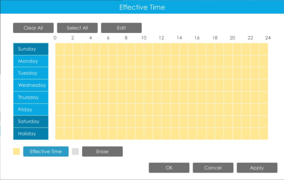Screen dimensions: 284x180
Task: Select the Monday row label
Action: point(31,61)
